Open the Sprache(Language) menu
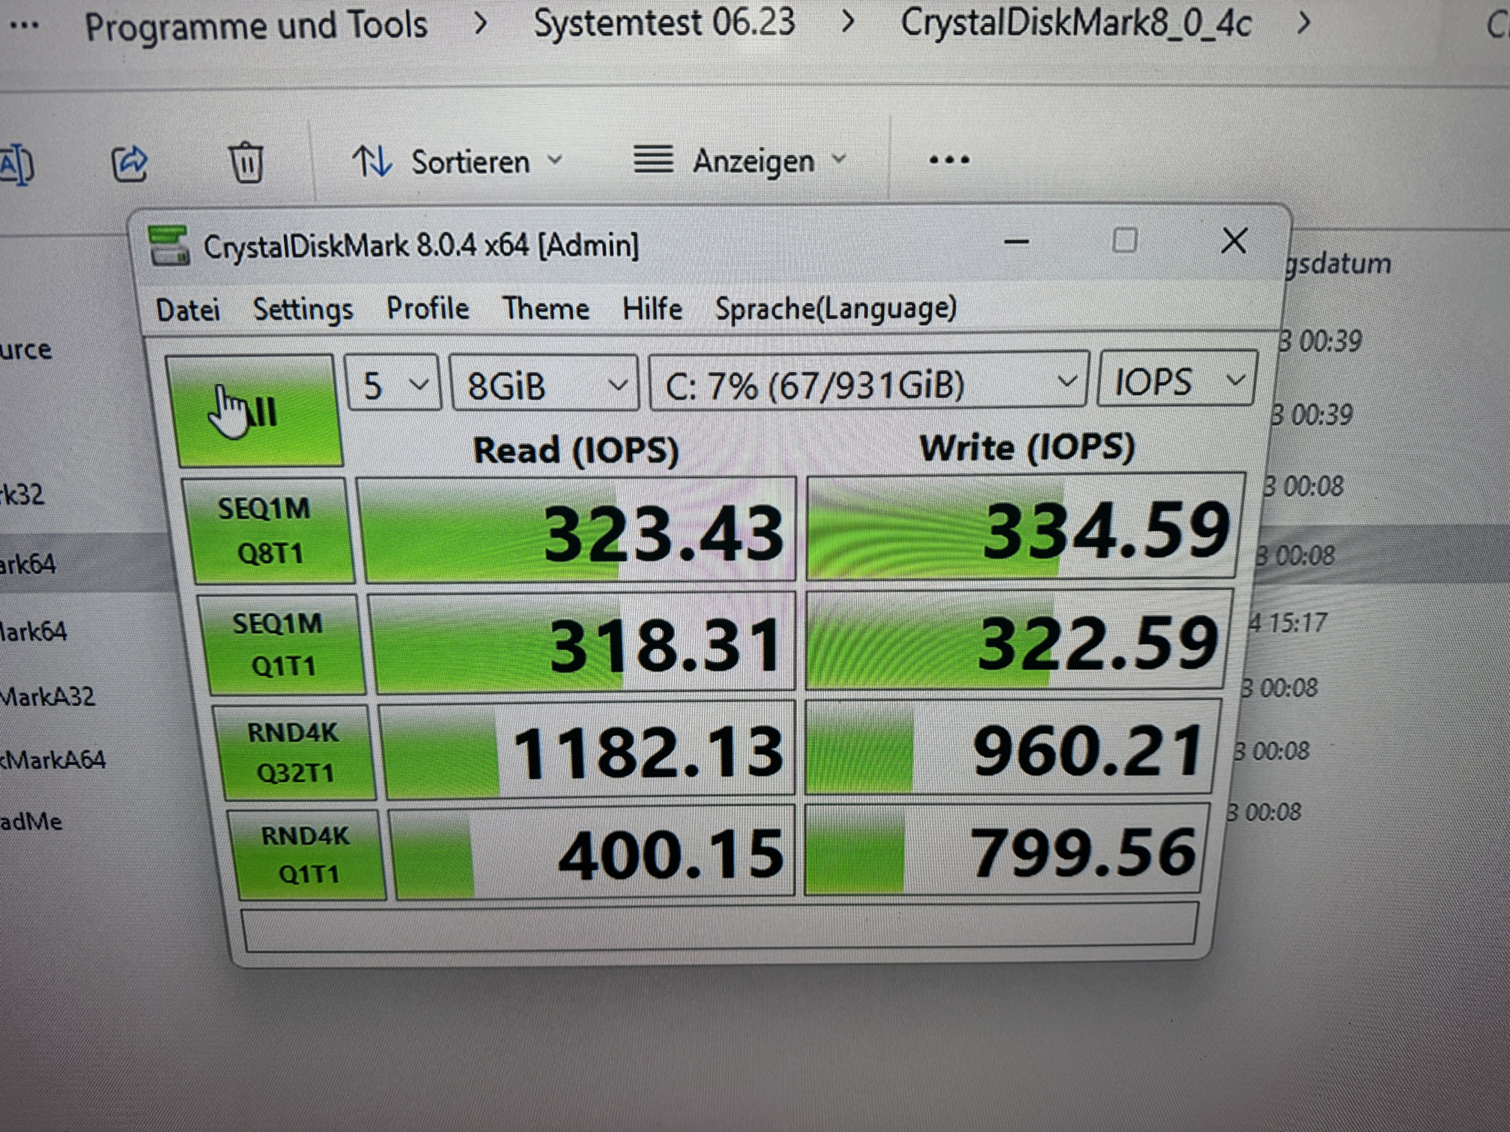Viewport: 1510px width, 1132px height. coord(835,309)
